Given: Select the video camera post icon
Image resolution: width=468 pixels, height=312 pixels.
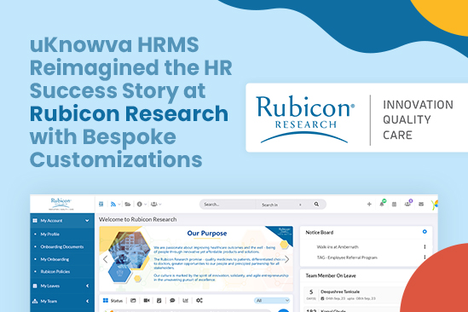Looking at the screenshot, I should 147,300.
